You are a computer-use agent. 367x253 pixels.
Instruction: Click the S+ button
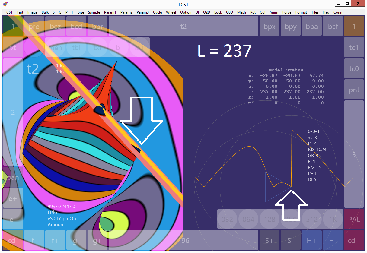click(270, 240)
